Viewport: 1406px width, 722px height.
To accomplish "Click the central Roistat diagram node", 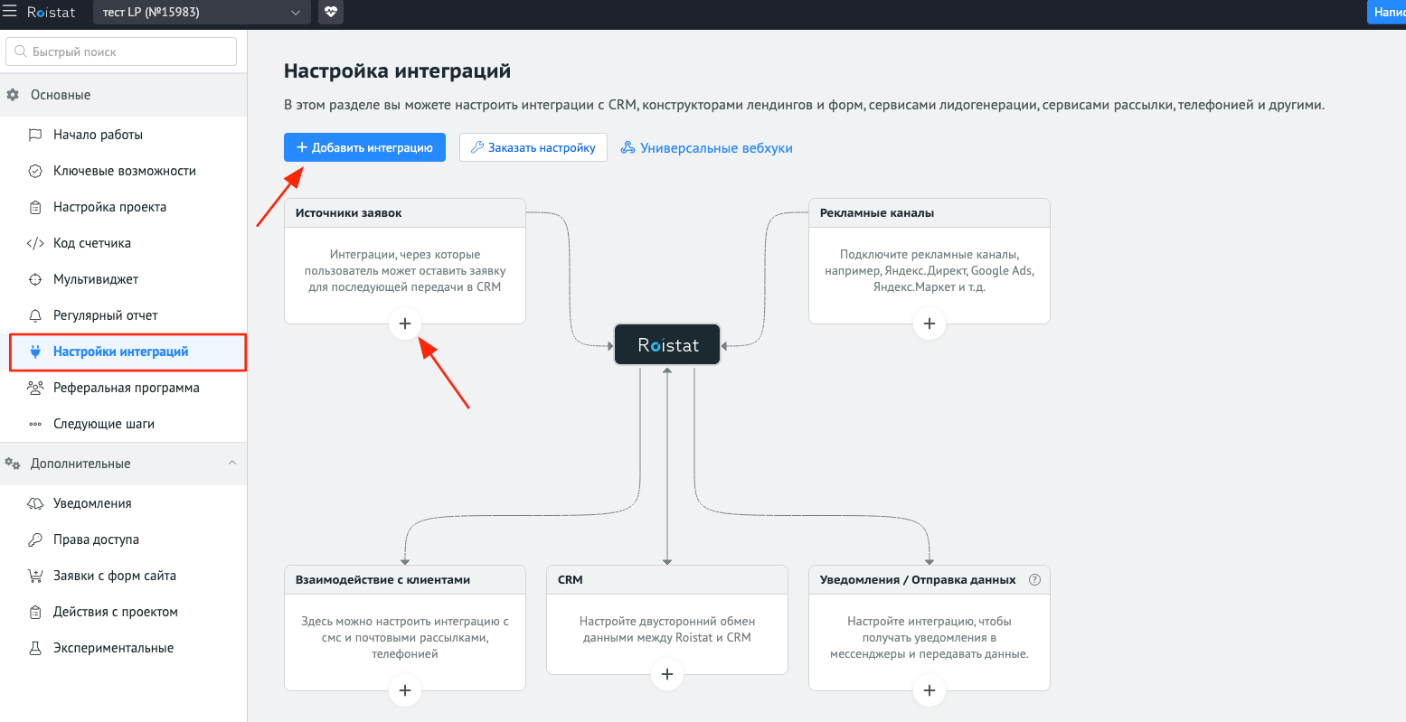I will tap(667, 344).
